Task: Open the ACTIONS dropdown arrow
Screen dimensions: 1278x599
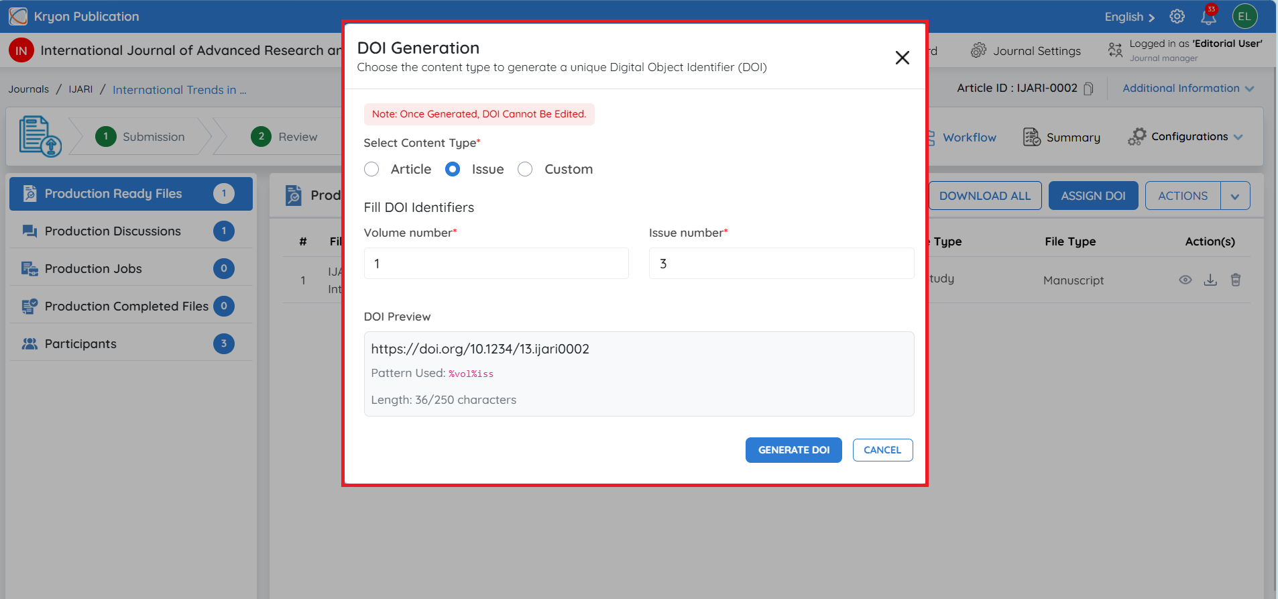Action: tap(1235, 196)
